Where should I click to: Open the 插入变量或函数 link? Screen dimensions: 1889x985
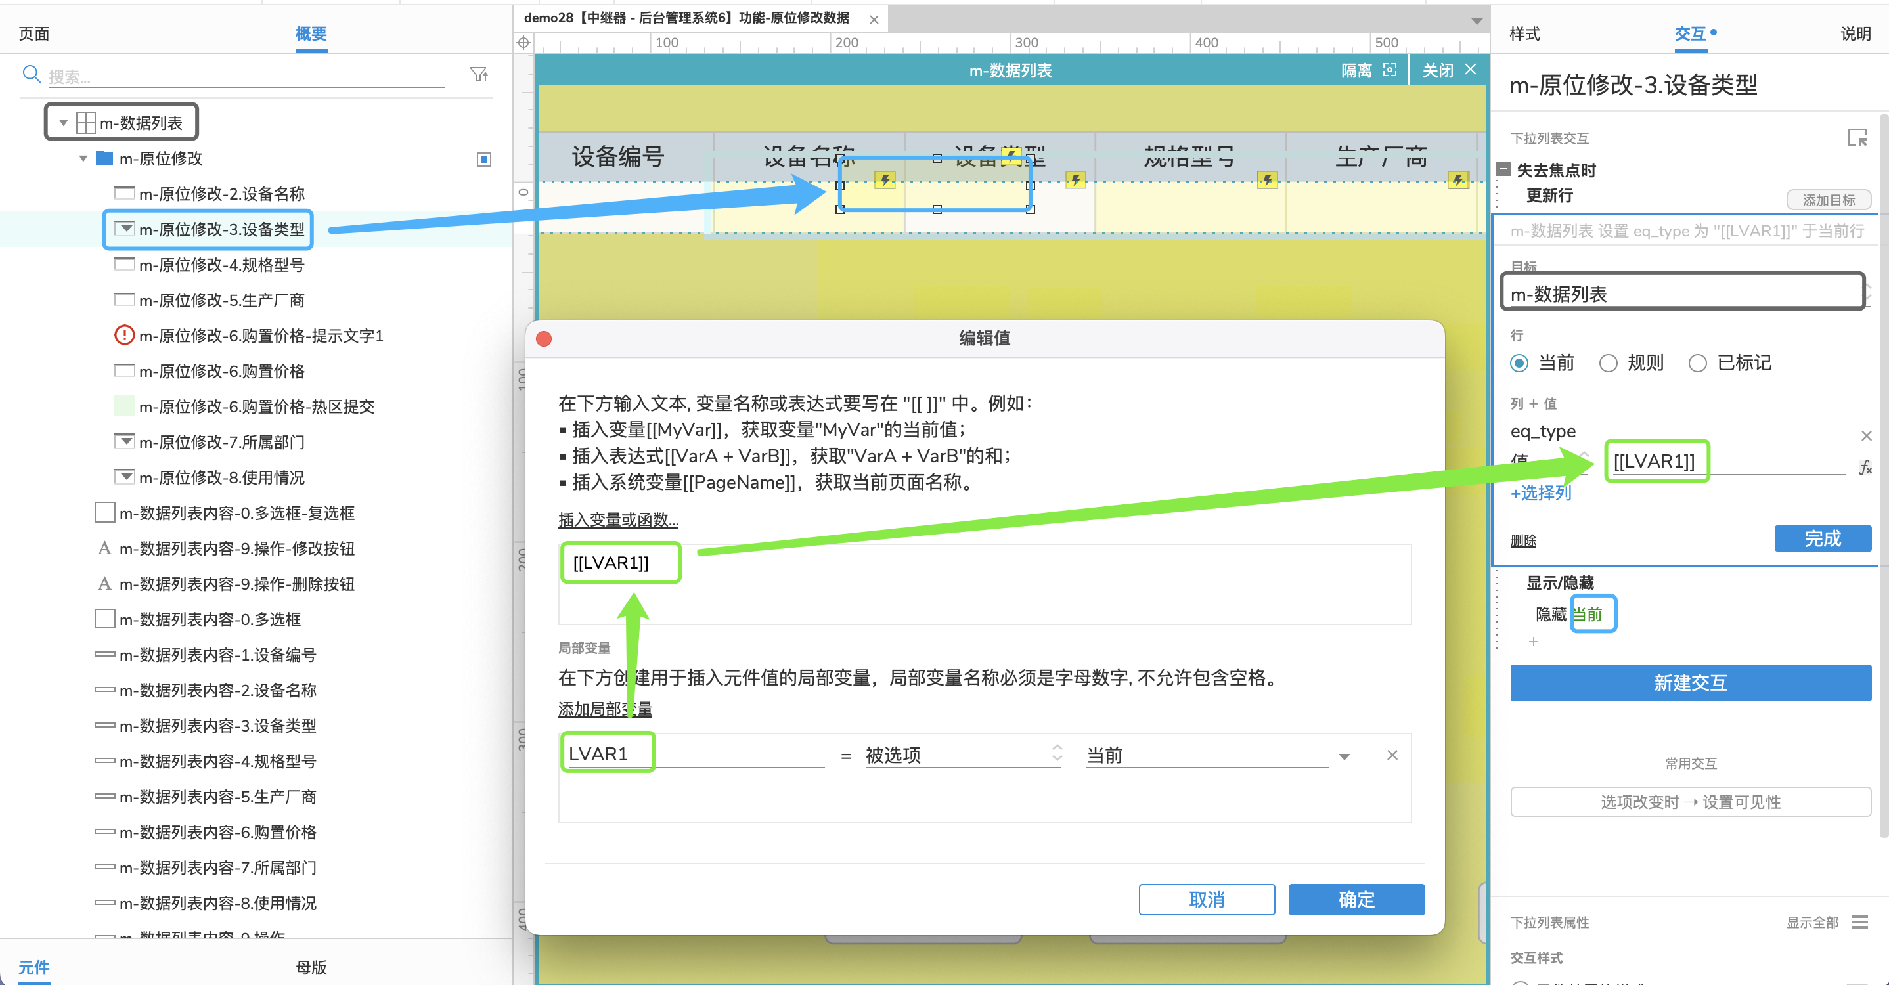[618, 519]
